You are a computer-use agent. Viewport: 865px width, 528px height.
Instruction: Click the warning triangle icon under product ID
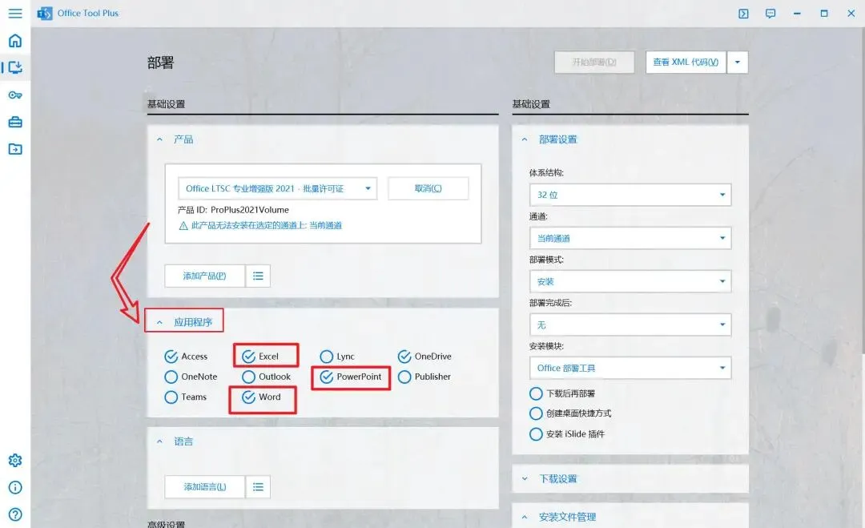[x=183, y=226]
